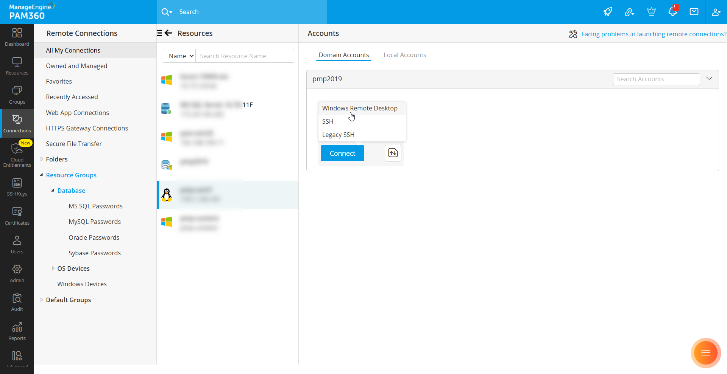The image size is (727, 374).
Task: Open the Connections section in the sidebar
Action: (x=17, y=123)
